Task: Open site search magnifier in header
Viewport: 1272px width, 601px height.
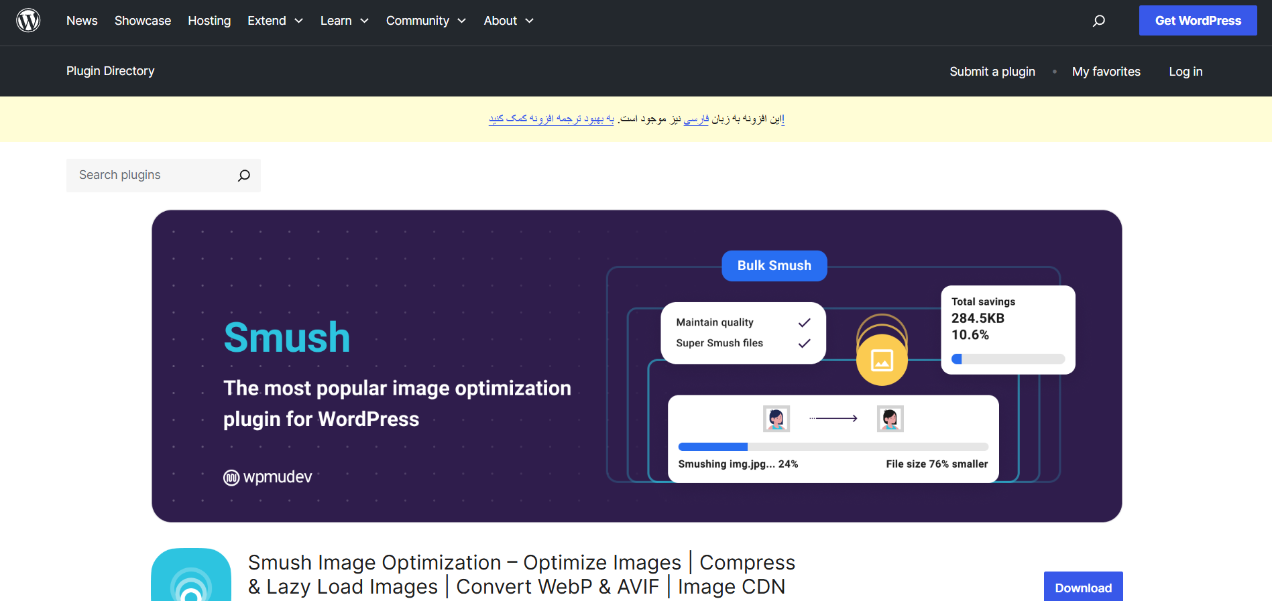Action: 1098,21
